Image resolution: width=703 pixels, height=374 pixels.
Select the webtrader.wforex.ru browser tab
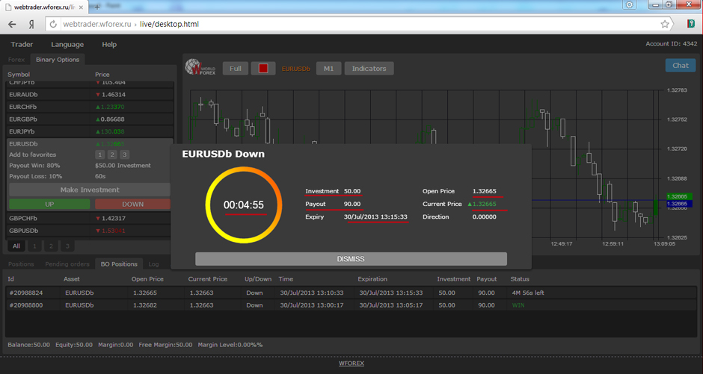pyautogui.click(x=45, y=7)
